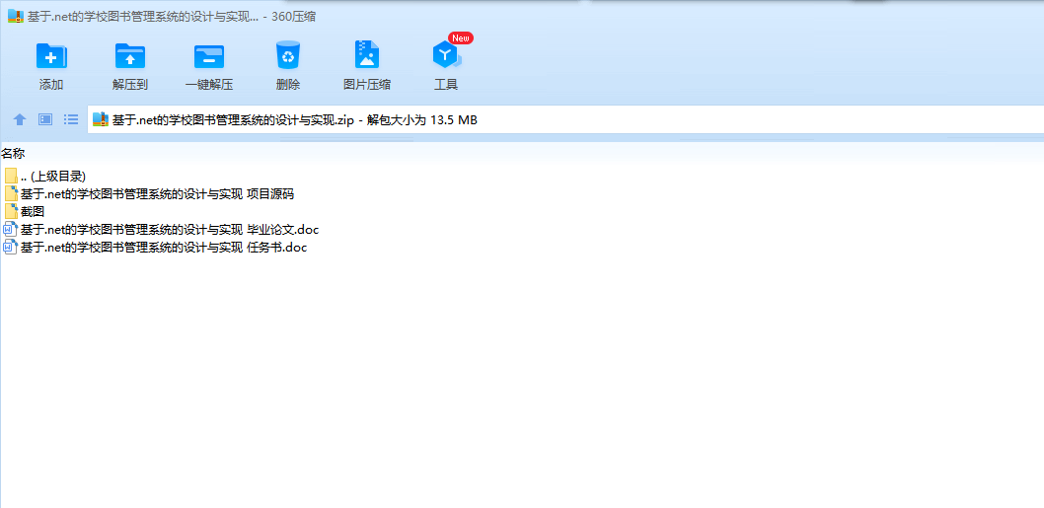Viewport: 1044px width, 508px height.
Task: Open the 工具 (Tools) icon
Action: pos(446,55)
